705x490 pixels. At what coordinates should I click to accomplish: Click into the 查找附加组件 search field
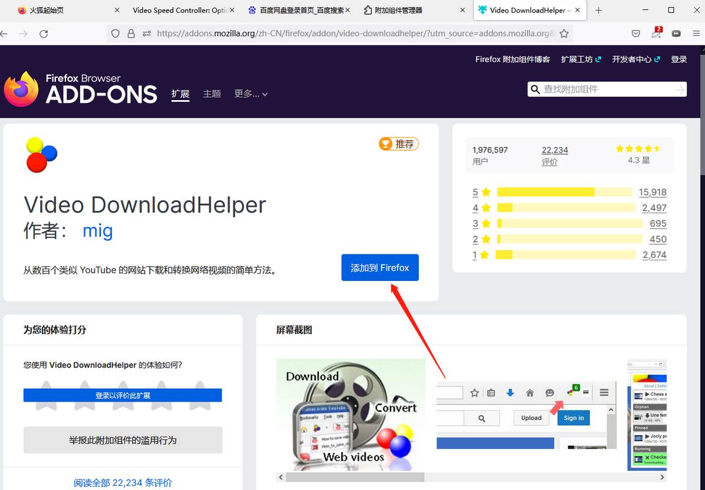coord(607,90)
